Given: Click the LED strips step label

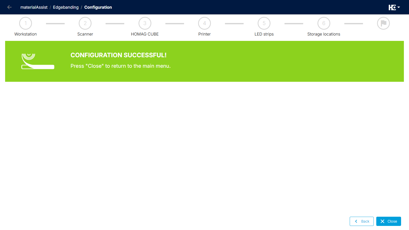Looking at the screenshot, I should coord(264,34).
